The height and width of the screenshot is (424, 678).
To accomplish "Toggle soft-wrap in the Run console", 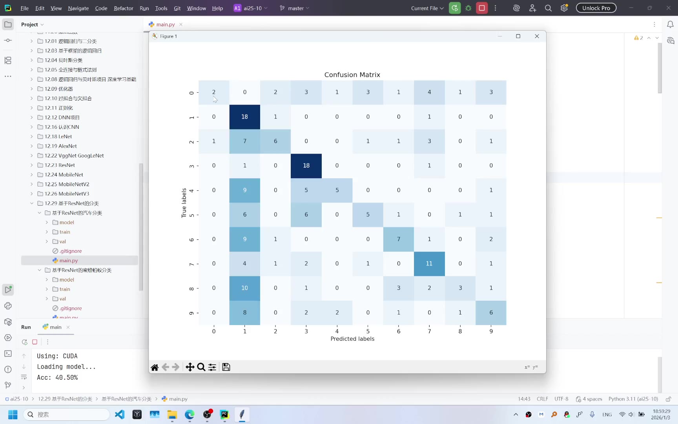I will click(24, 377).
